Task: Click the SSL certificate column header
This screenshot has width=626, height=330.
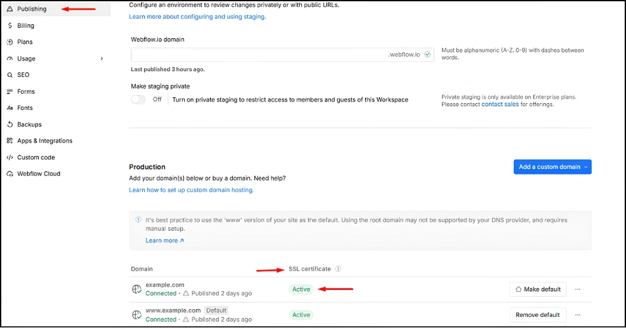Action: coord(310,269)
